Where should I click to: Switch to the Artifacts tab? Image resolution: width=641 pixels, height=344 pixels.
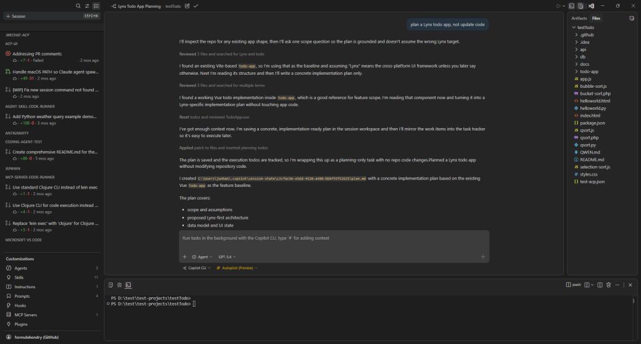(579, 18)
